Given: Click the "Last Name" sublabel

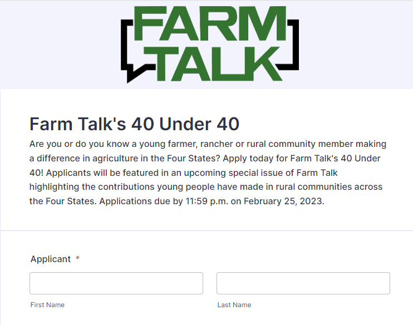Looking at the screenshot, I should [234, 305].
